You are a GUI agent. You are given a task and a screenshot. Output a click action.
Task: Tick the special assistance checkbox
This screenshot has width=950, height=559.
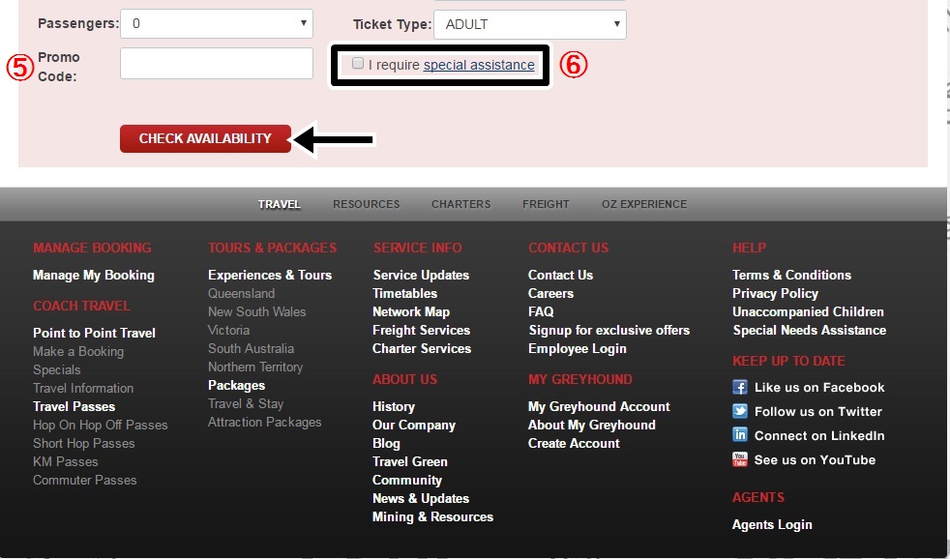click(358, 64)
